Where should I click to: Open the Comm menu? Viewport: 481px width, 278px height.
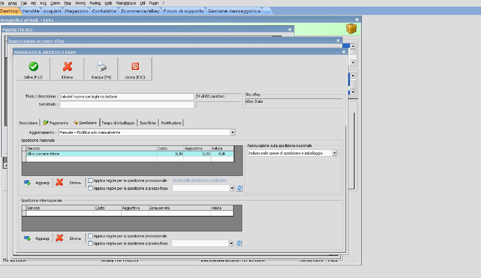click(x=55, y=3)
